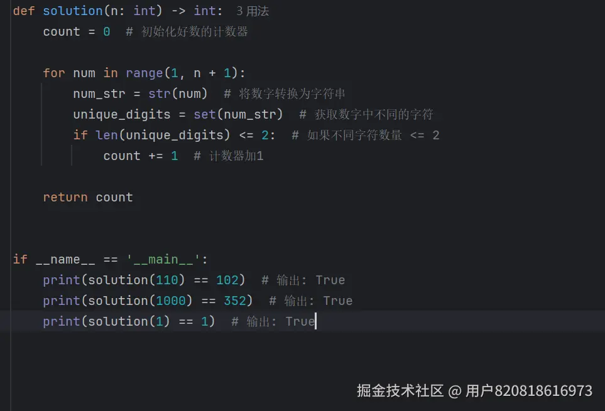Click the "3 用法" usages hint
Screen dimensions: 605x411
[x=252, y=11]
